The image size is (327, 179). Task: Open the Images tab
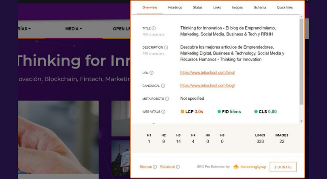[x=237, y=8]
